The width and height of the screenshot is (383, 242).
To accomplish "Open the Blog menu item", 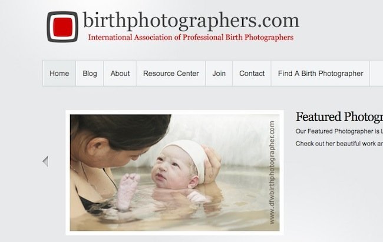I will click(90, 74).
